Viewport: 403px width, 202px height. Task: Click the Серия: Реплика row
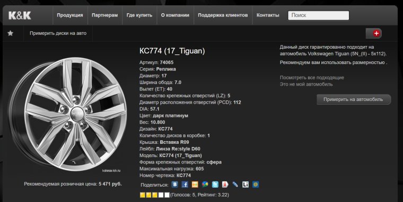[158, 69]
